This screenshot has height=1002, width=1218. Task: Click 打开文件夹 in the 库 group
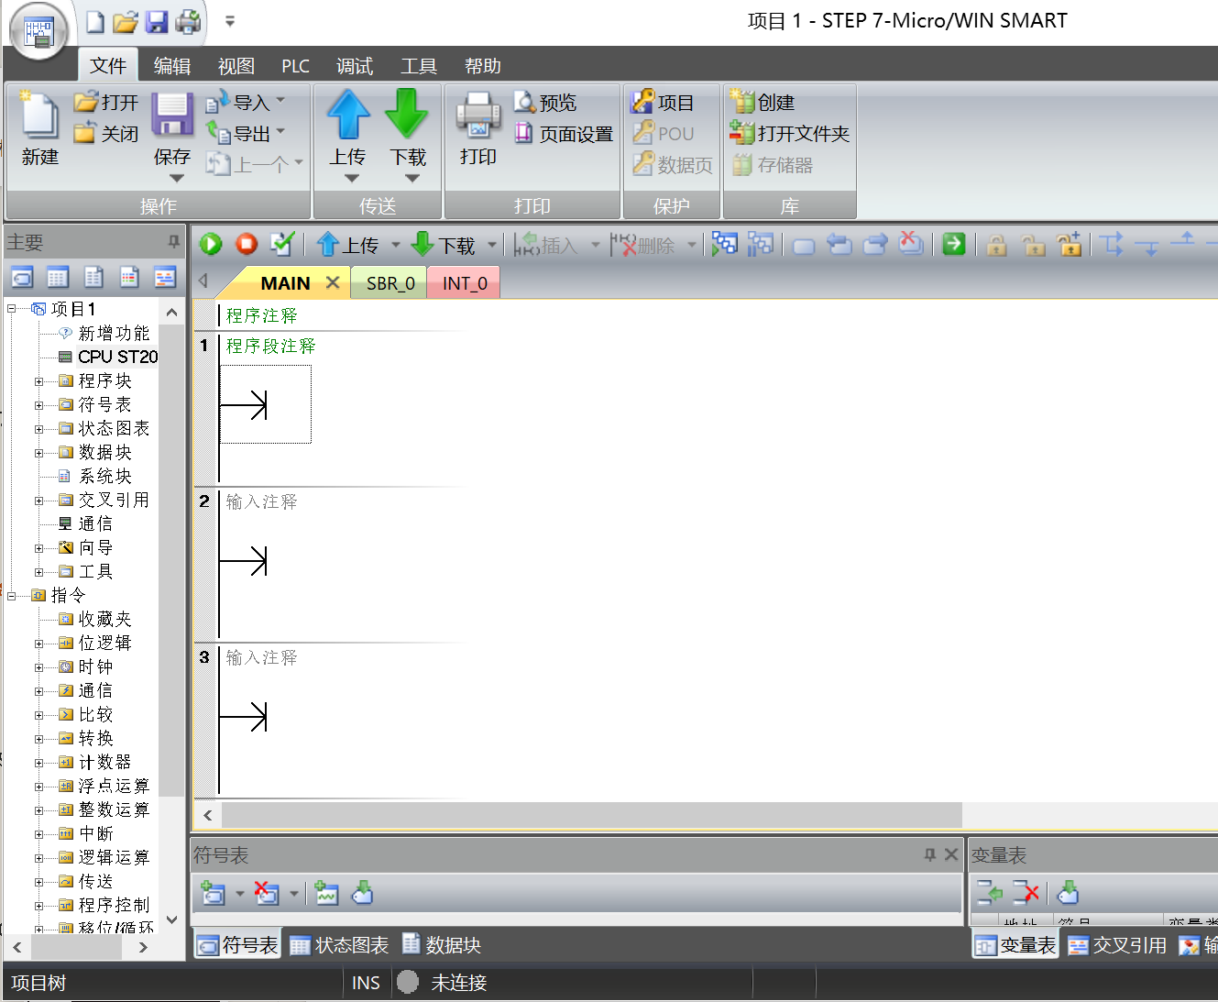pyautogui.click(x=790, y=134)
